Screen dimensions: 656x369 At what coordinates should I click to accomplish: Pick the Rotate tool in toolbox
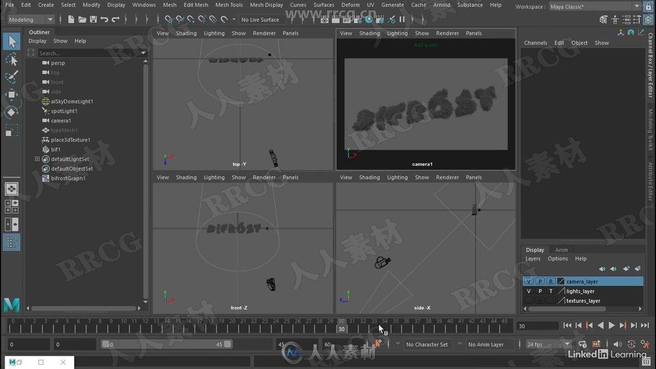pos(11,112)
